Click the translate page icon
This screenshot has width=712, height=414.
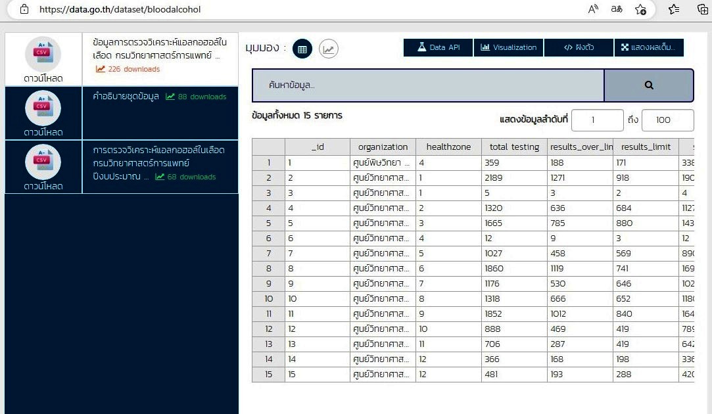tap(617, 9)
